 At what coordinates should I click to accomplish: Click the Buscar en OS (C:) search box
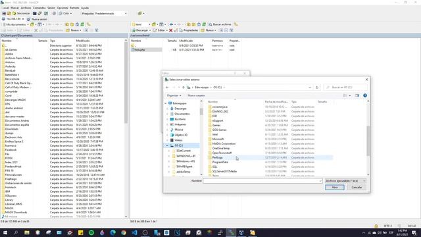[345, 88]
